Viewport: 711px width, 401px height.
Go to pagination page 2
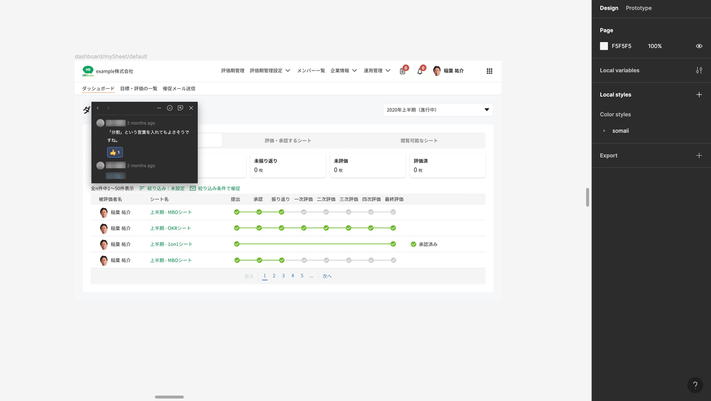(274, 276)
